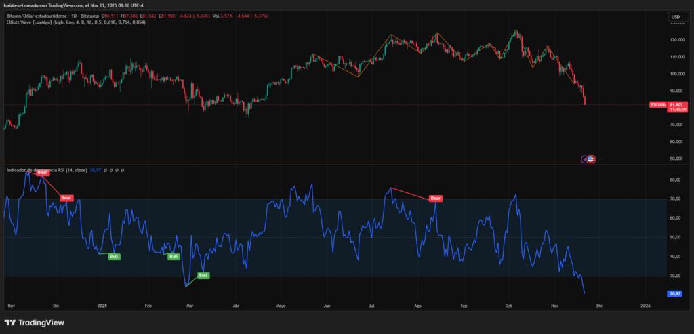The width and height of the screenshot is (694, 334).
Task: Click the Bull label near the 2025 year mark
Action: pyautogui.click(x=114, y=256)
